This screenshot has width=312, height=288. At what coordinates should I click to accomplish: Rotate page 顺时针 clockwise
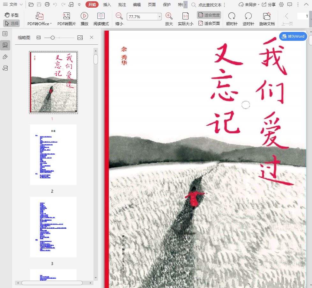tap(232, 19)
